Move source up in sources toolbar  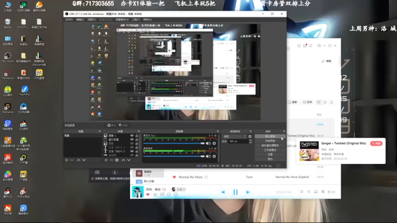point(123,160)
